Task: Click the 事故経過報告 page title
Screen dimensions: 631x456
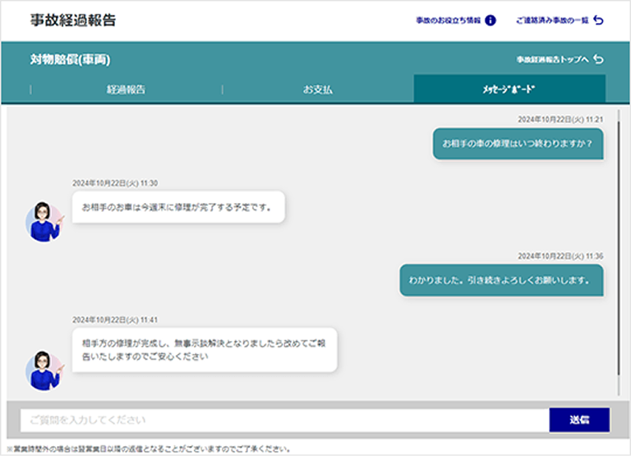Action: [72, 21]
